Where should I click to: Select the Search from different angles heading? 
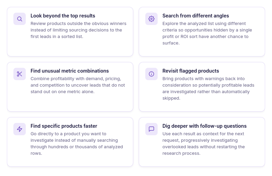196,16
